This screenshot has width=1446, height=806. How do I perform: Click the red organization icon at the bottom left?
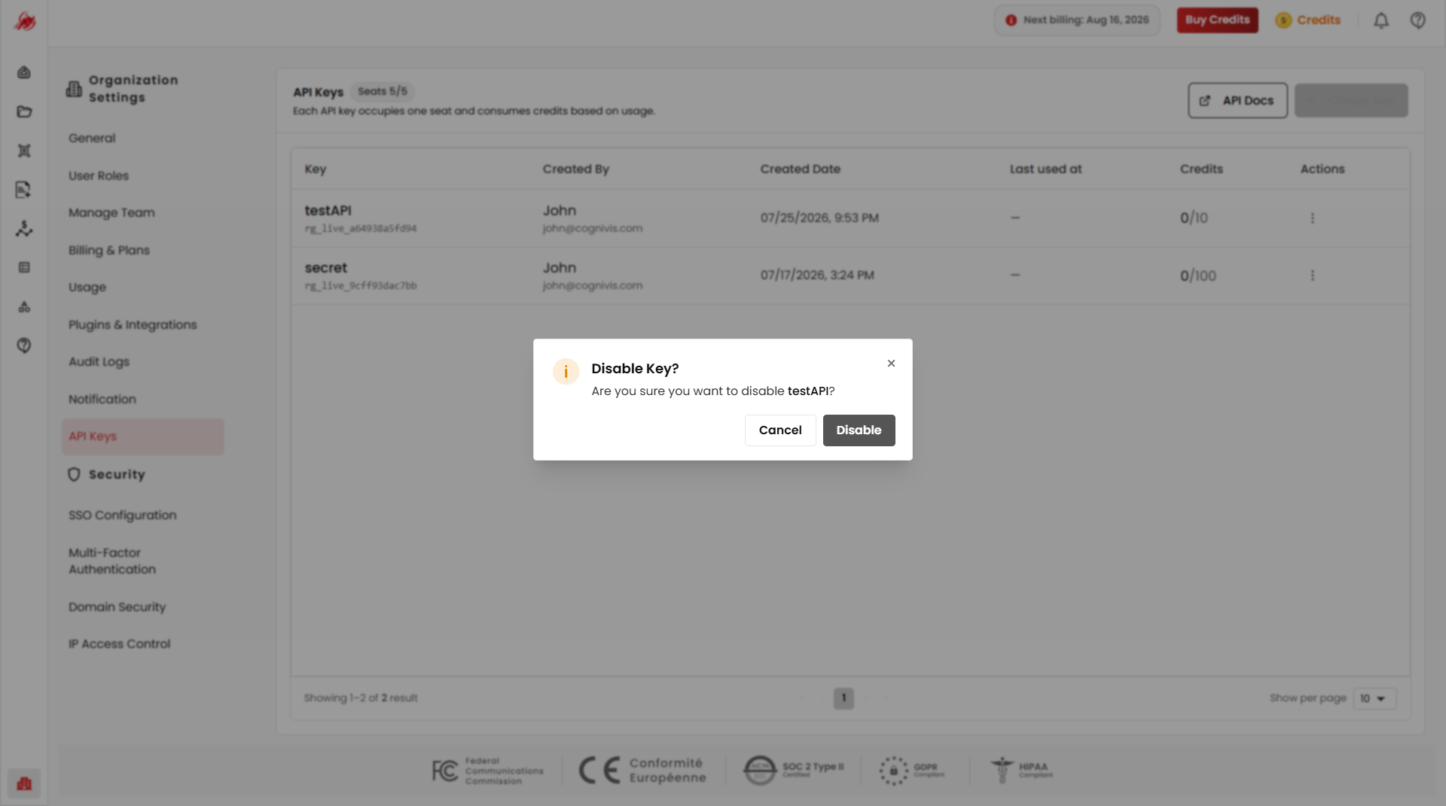pos(24,783)
